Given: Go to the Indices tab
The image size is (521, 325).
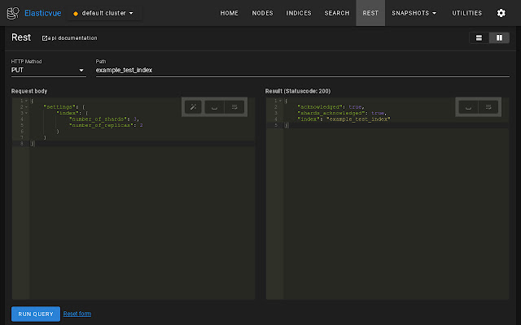Looking at the screenshot, I should pos(299,13).
